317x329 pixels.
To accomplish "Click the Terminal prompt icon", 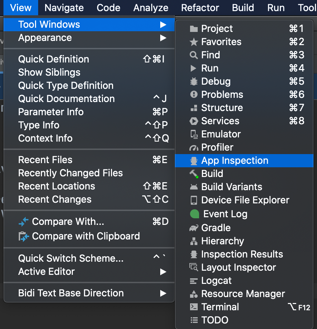I will pyautogui.click(x=194, y=307).
